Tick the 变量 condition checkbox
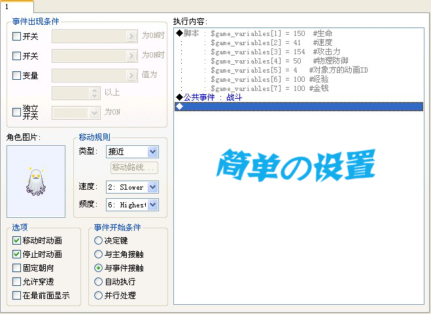The width and height of the screenshot is (431, 314). (x=16, y=75)
